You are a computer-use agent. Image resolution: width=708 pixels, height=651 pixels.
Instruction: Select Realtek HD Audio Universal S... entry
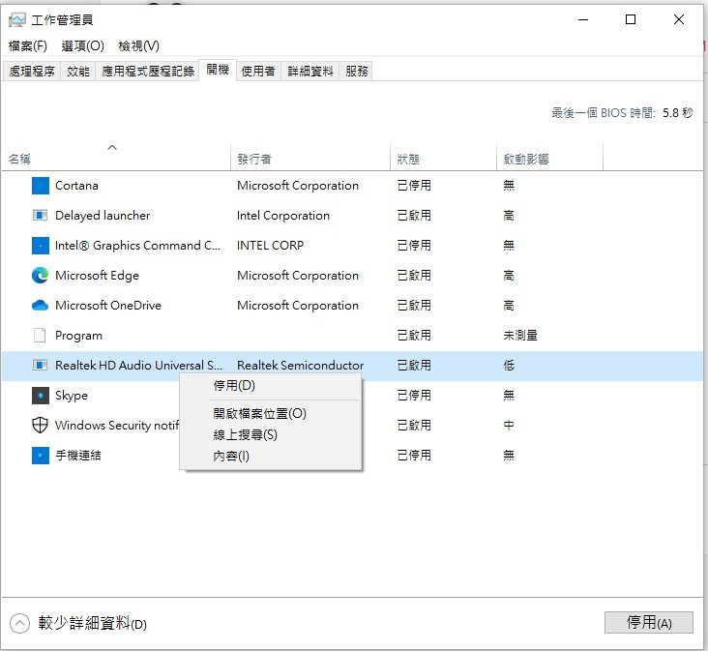[x=138, y=366]
